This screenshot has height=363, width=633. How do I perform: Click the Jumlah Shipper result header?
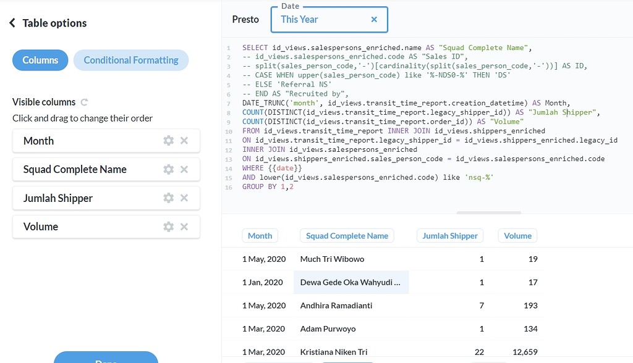449,235
